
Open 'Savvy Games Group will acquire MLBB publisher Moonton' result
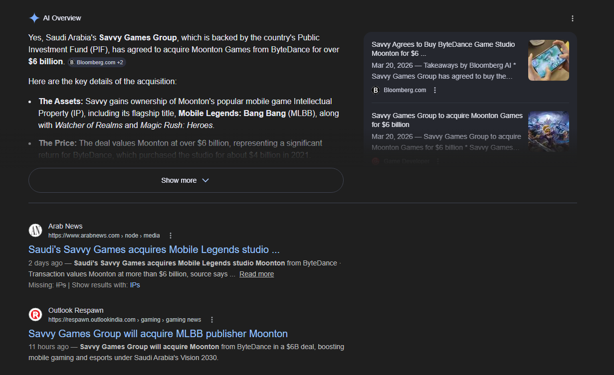(158, 334)
